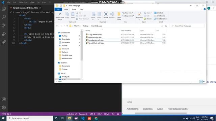Viewport: 216px width, 121px height.
Task: Click How Search works link in browser
Action: [x=178, y=109]
